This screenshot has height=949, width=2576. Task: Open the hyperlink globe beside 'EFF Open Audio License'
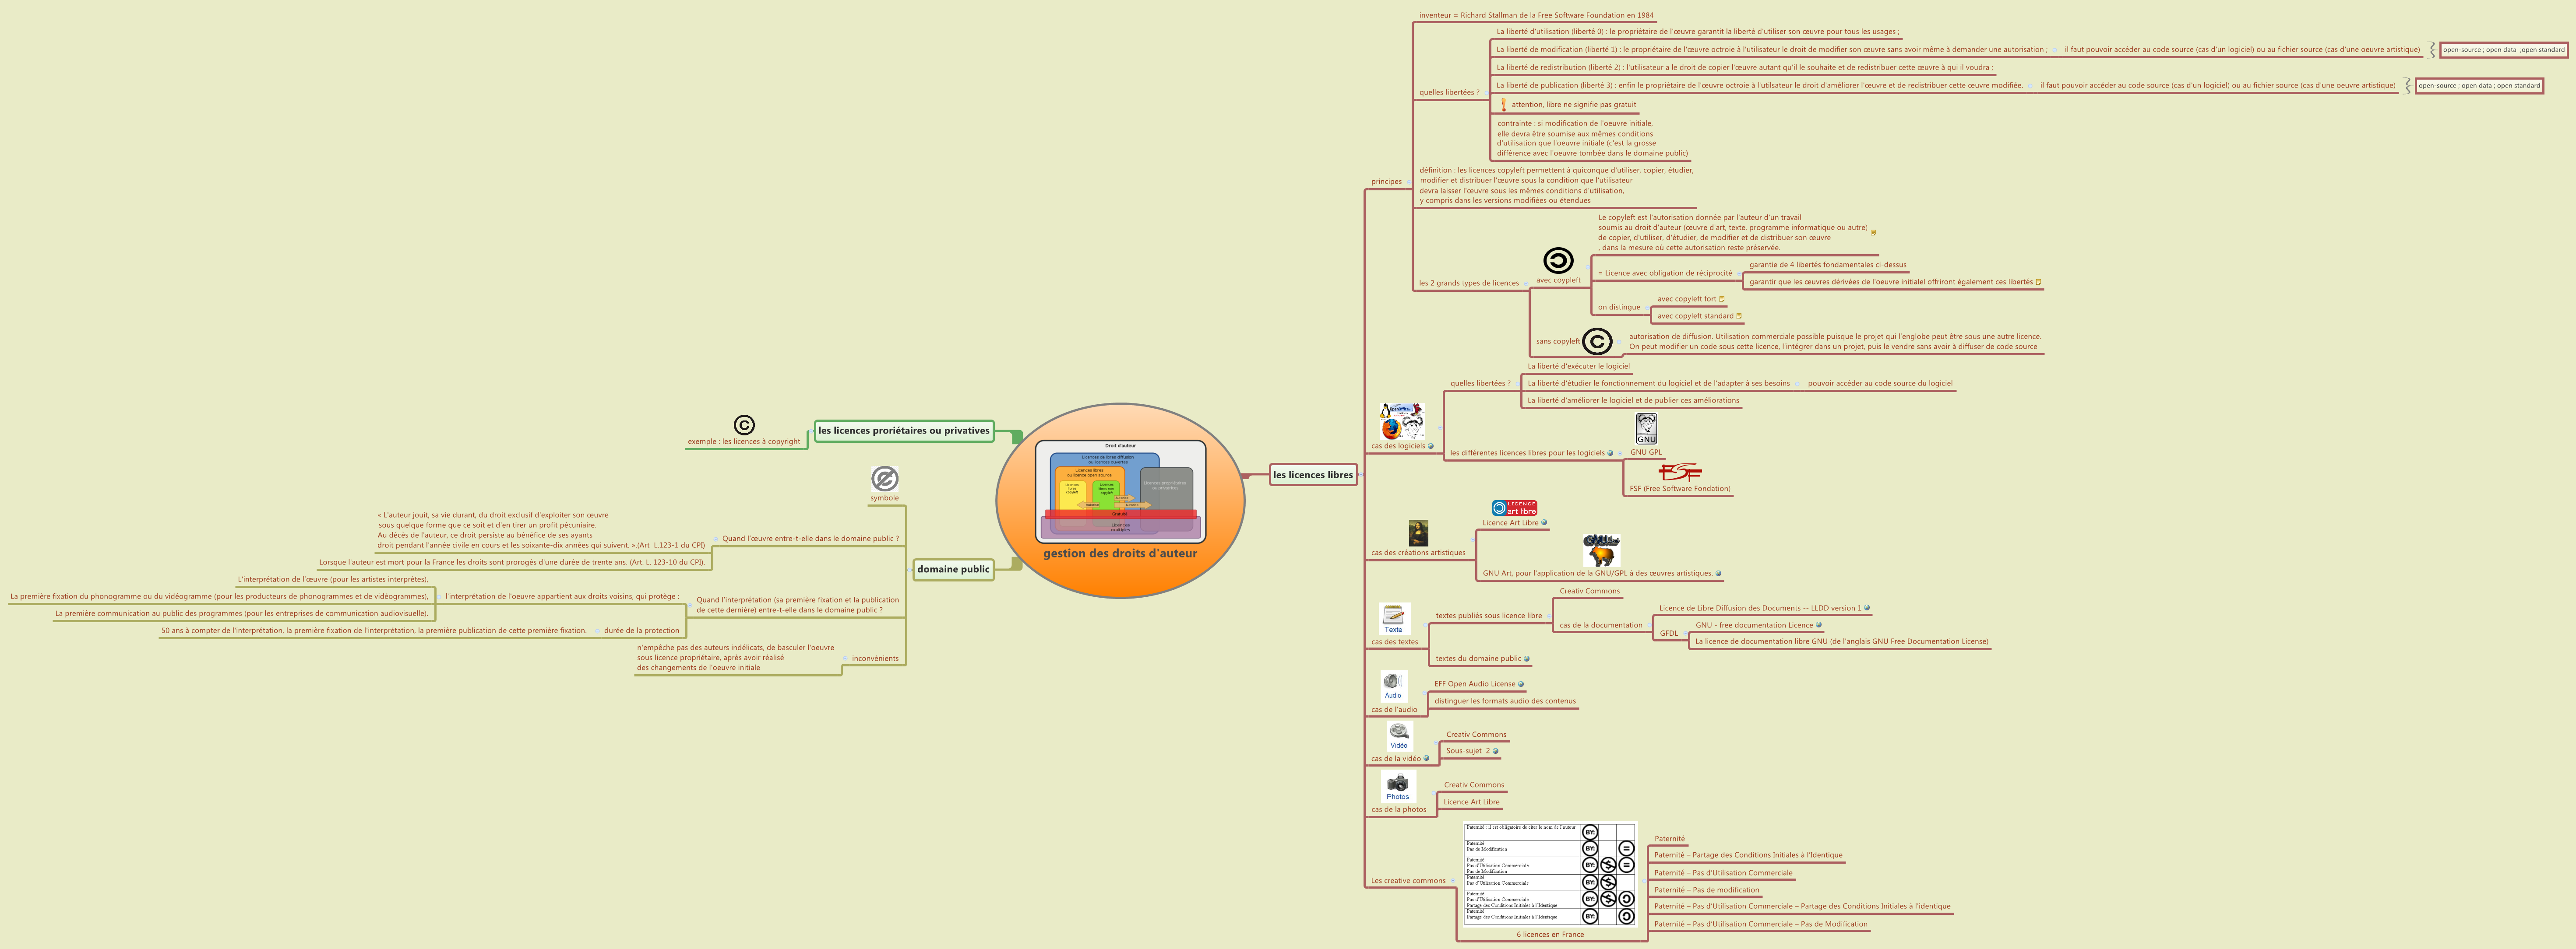1521,684
